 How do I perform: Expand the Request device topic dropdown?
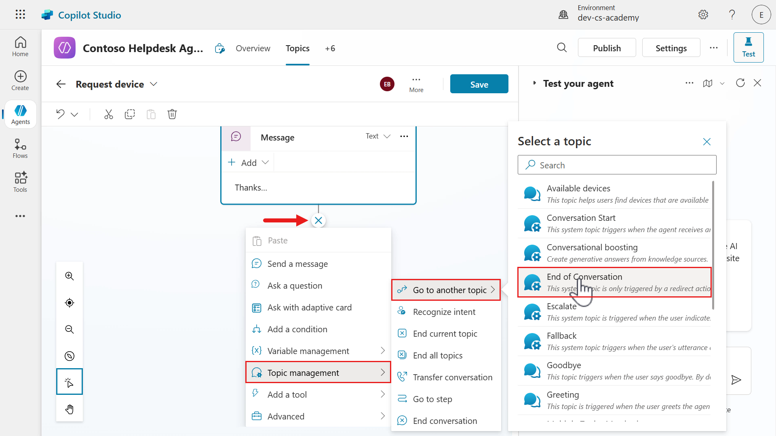point(154,84)
